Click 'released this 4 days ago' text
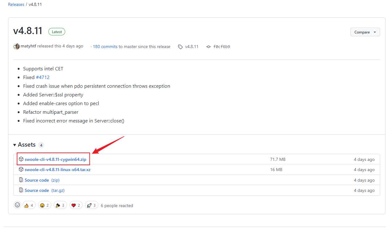 60,46
